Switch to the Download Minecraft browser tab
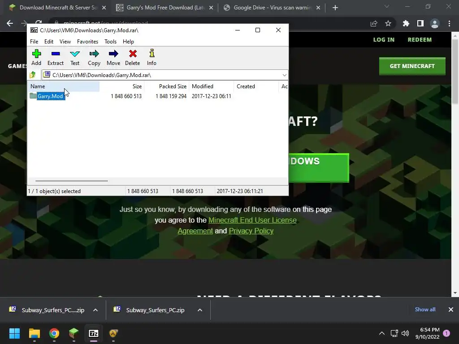This screenshot has width=459, height=344. (57, 8)
